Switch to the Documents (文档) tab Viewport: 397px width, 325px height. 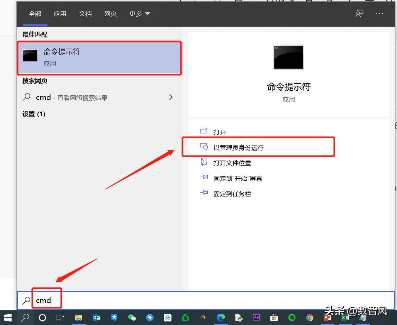(x=85, y=14)
